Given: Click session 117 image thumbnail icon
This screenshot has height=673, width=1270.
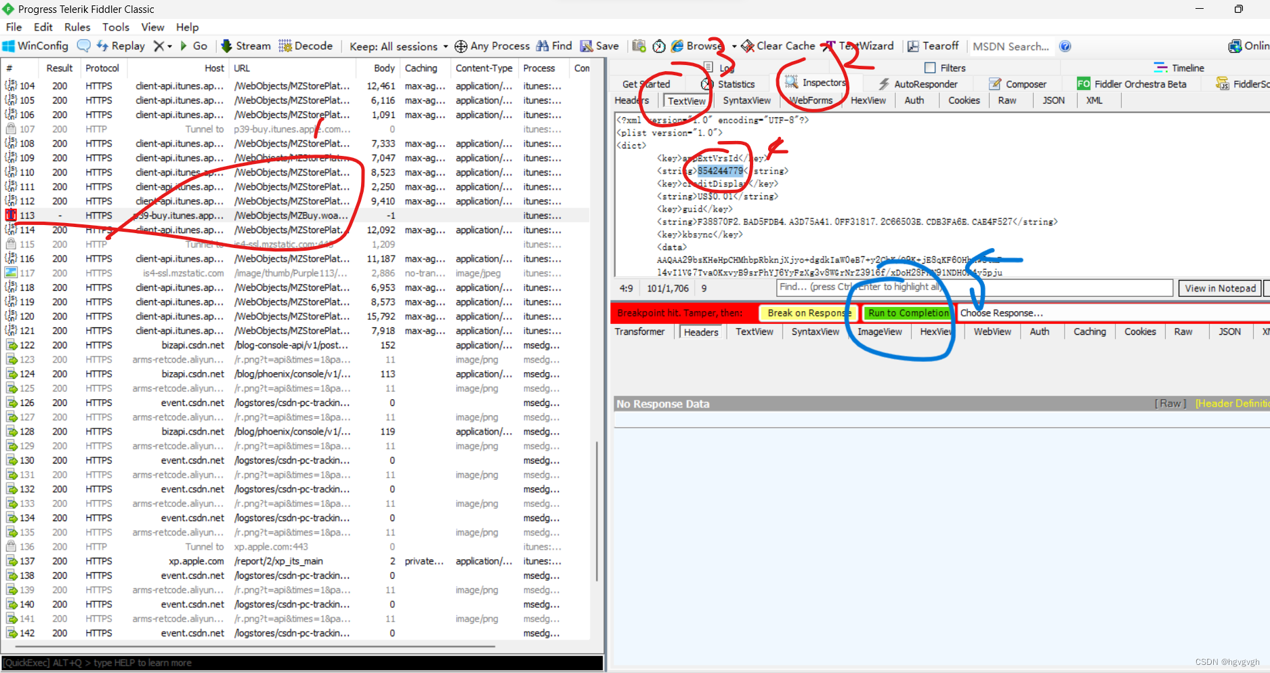Looking at the screenshot, I should tap(11, 273).
